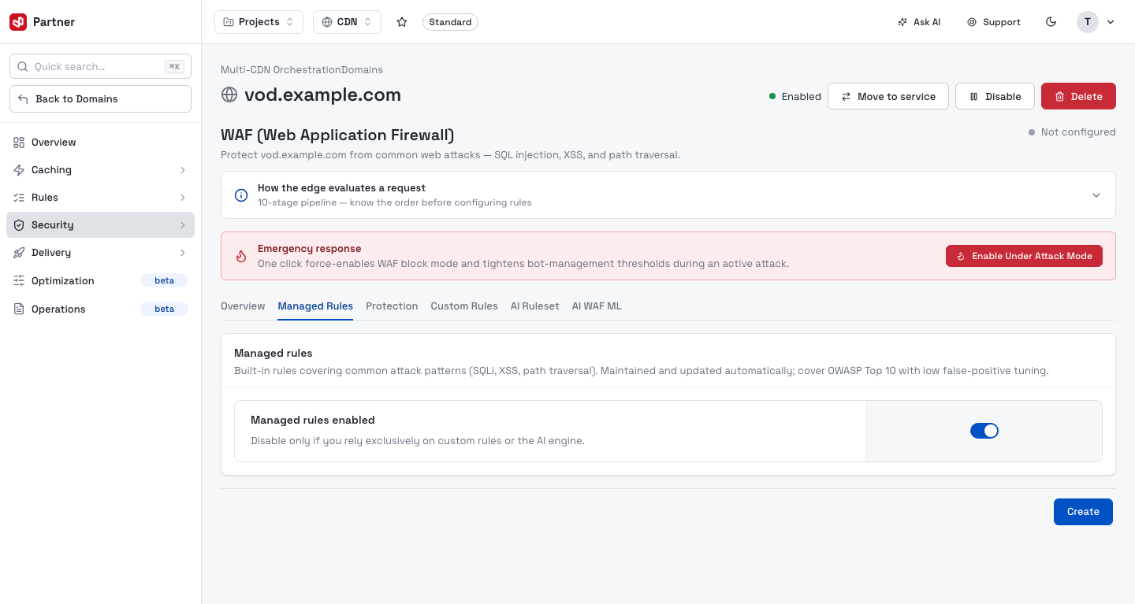Favorite the domain with the star icon
The width and height of the screenshot is (1135, 604).
[x=402, y=22]
